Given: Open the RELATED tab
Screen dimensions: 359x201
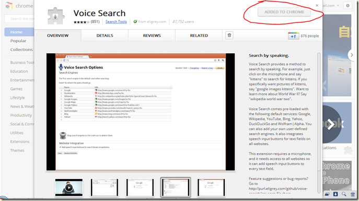Looking at the screenshot, I should [199, 36].
